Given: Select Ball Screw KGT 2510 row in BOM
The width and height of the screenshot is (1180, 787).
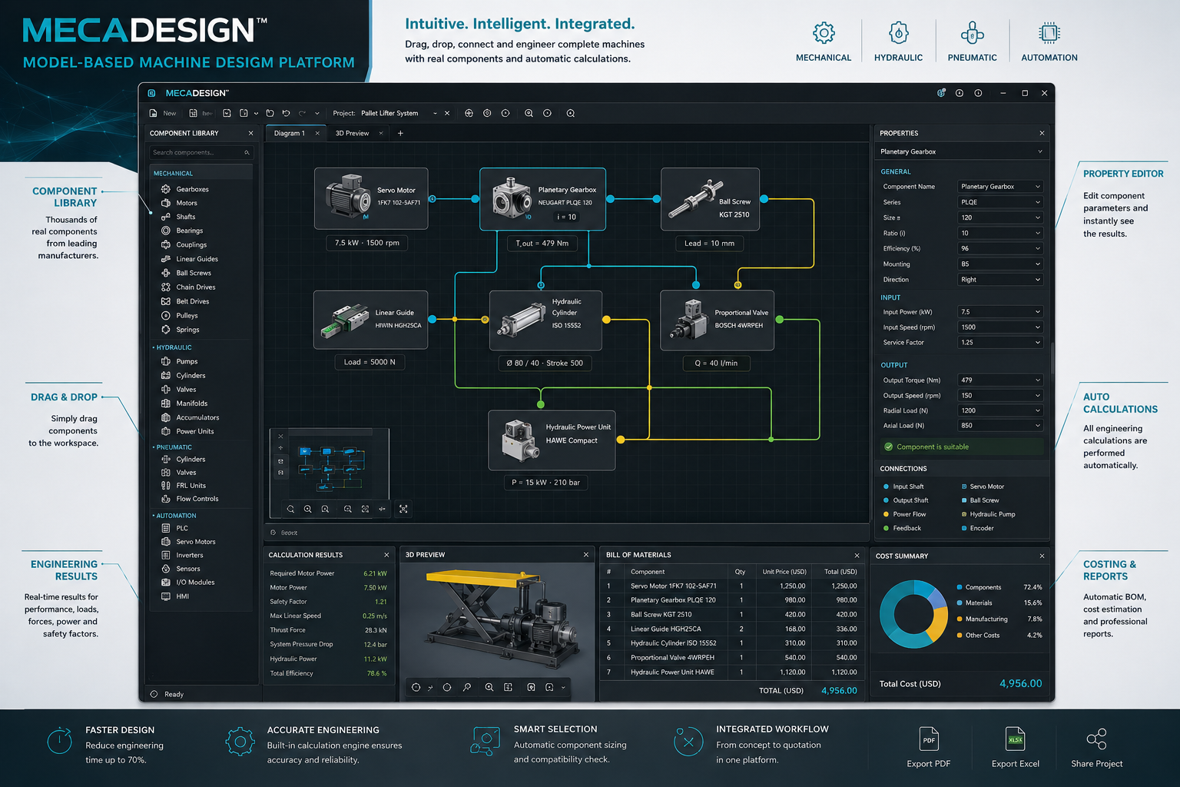Looking at the screenshot, I should coord(731,614).
